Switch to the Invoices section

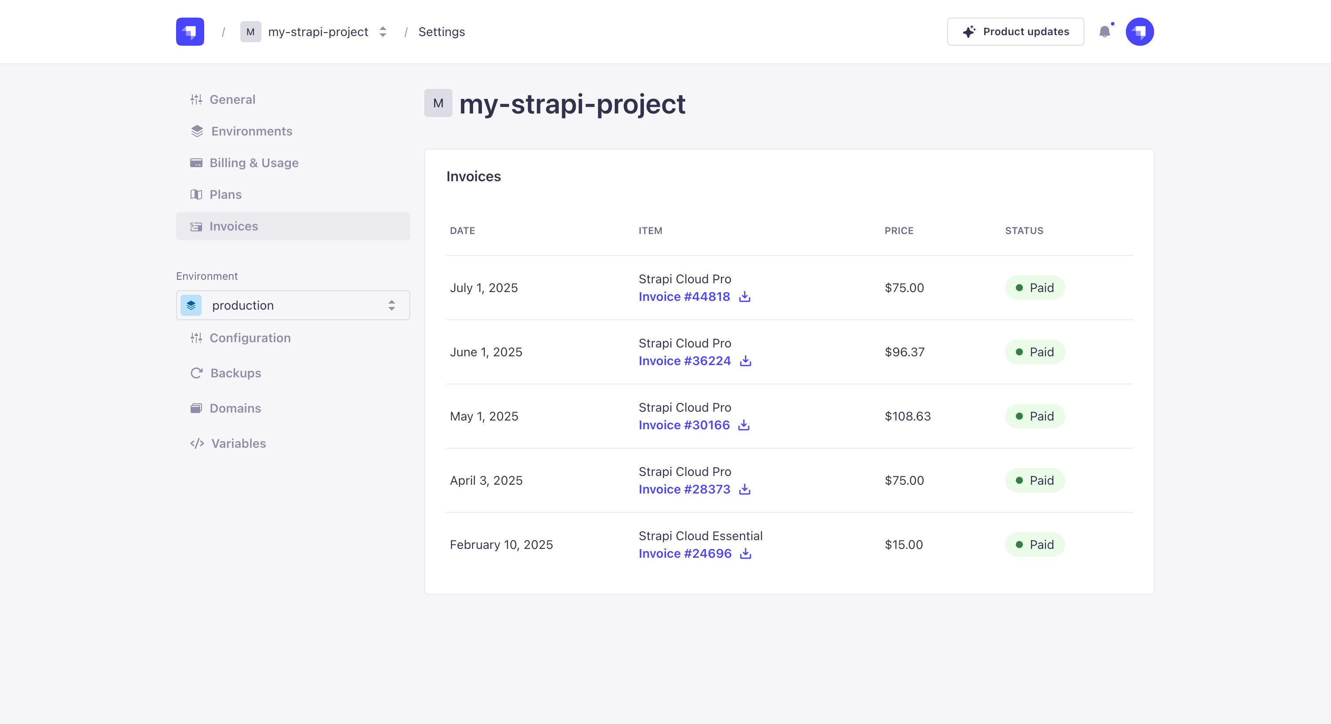[234, 226]
